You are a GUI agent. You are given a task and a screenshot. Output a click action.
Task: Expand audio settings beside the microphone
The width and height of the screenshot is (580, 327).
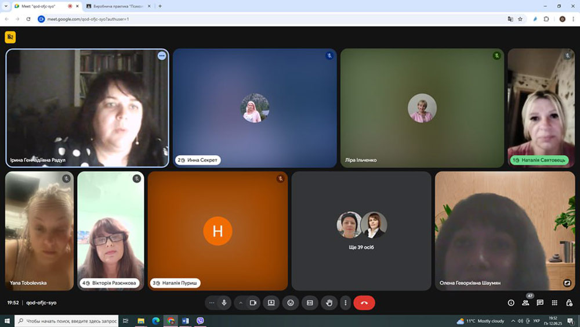tap(212, 303)
